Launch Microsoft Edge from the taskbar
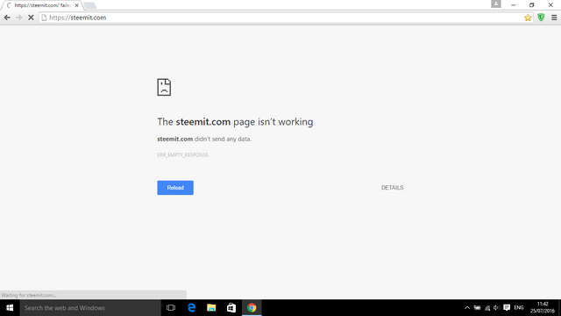The image size is (561, 316). pyautogui.click(x=191, y=308)
